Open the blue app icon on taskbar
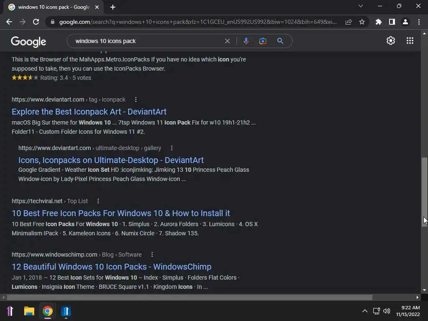 [66, 311]
